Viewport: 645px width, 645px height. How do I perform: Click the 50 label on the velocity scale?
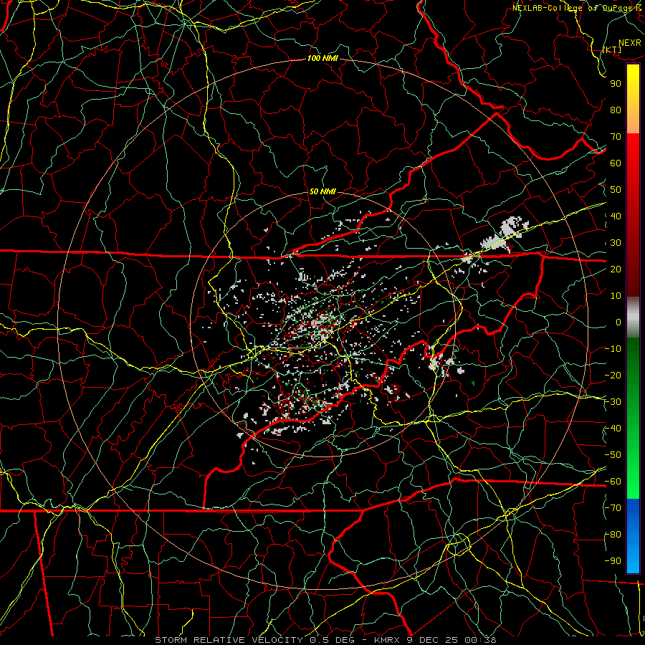[616, 190]
